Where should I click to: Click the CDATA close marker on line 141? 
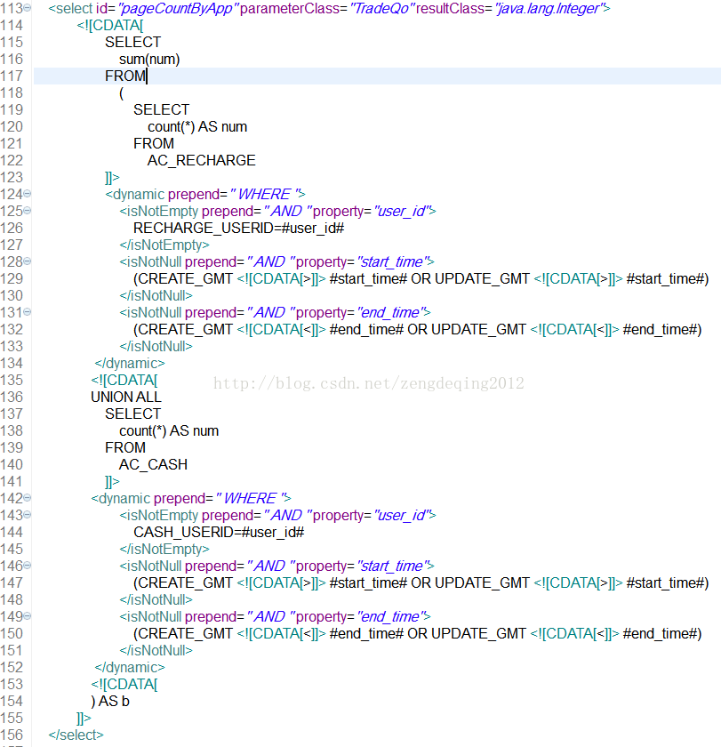click(x=112, y=481)
